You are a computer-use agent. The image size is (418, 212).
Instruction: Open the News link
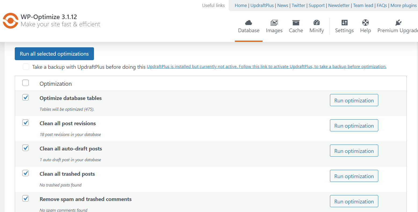(x=283, y=5)
